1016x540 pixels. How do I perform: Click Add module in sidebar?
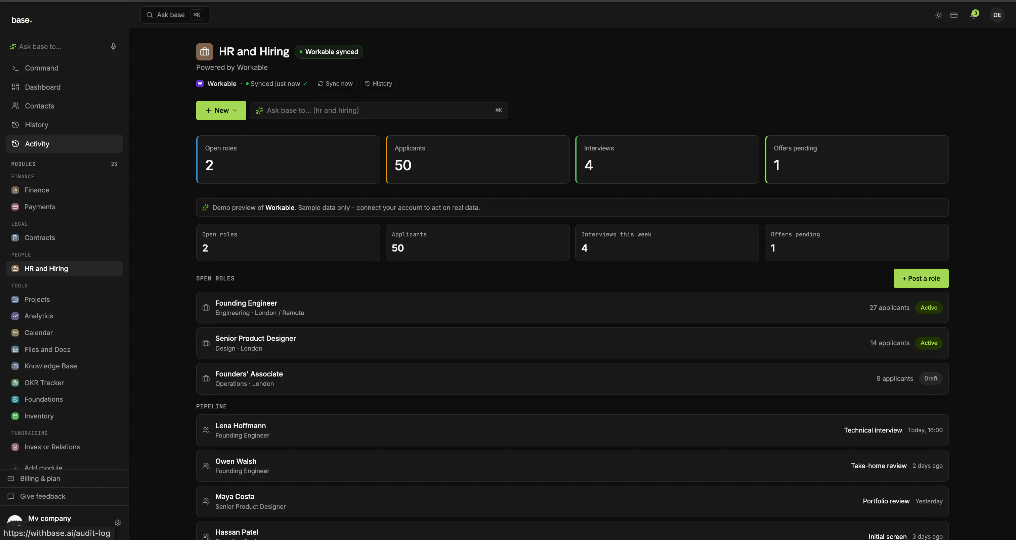pyautogui.click(x=43, y=467)
